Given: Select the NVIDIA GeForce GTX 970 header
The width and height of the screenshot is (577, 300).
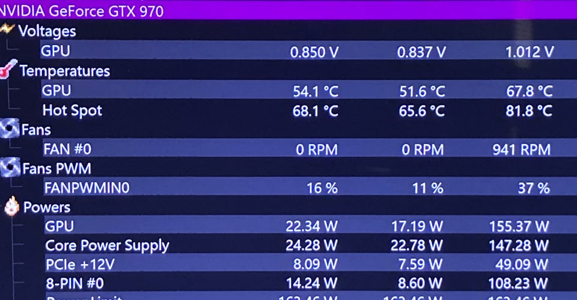Looking at the screenshot, I should [x=288, y=10].
